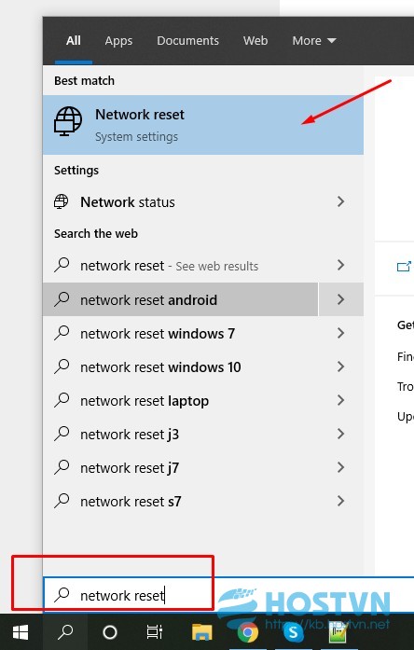Image resolution: width=414 pixels, height=650 pixels.
Task: Switch to the Apps tab
Action: 118,41
